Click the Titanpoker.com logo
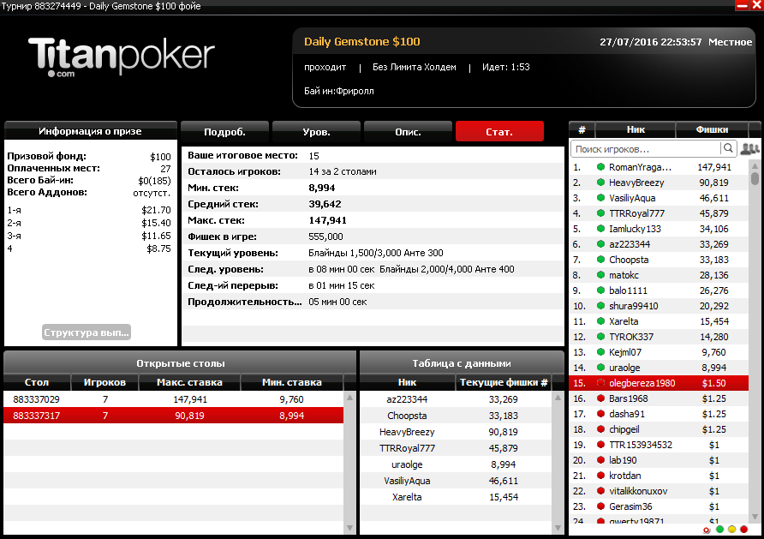This screenshot has height=539, width=764. click(122, 57)
